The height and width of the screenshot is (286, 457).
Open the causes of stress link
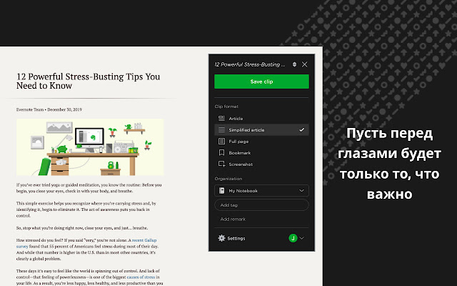[x=141, y=277]
